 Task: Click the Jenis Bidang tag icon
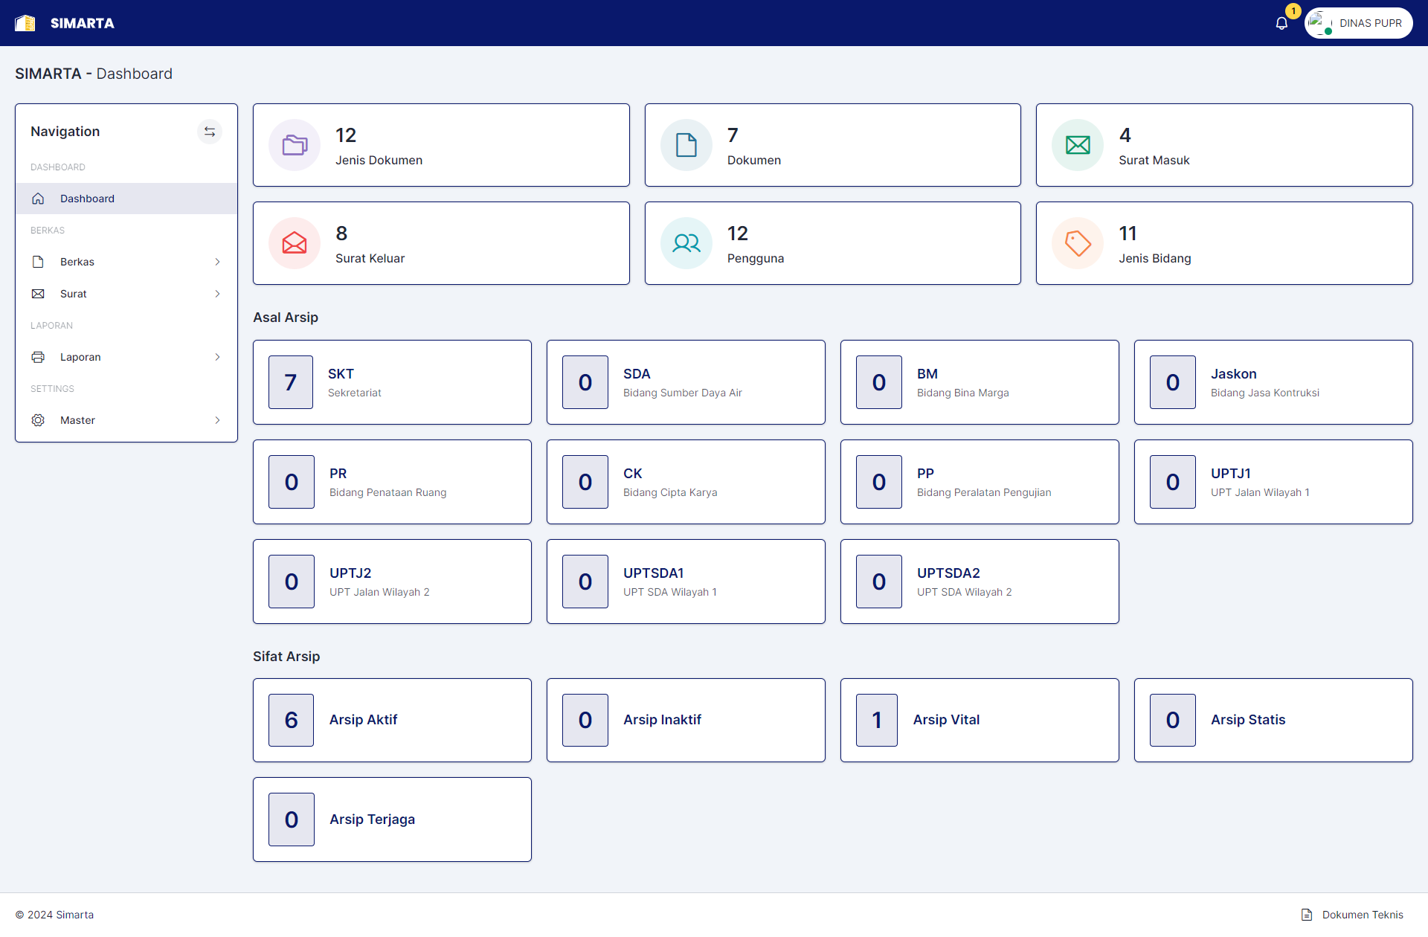1078,243
